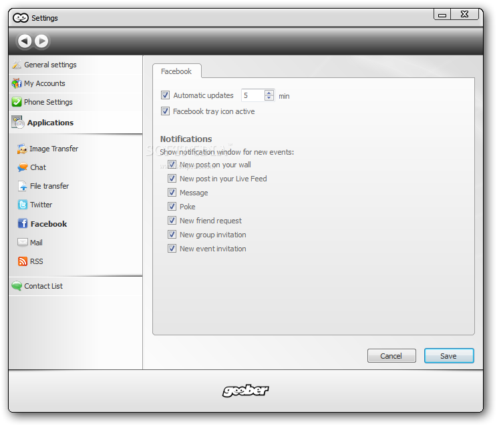This screenshot has height=426, width=497.
Task: Open Chat application settings
Action: [38, 167]
